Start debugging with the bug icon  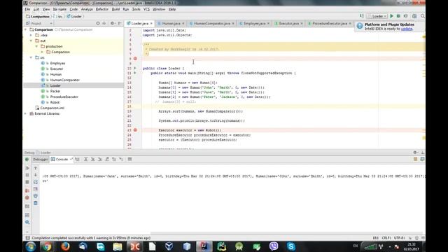pyautogui.click(x=398, y=16)
